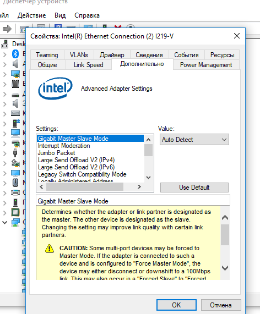Open the Вид menu

coord(60,15)
